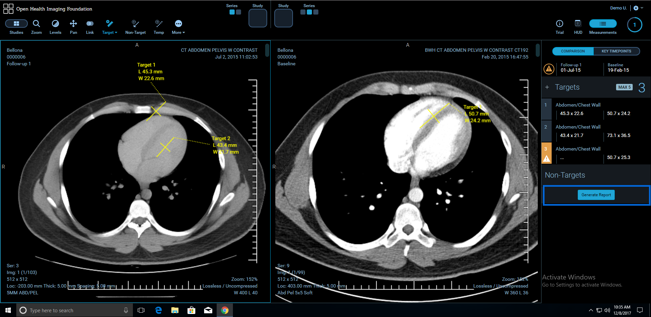Select the Non-Target measurement tool

pyautogui.click(x=135, y=27)
